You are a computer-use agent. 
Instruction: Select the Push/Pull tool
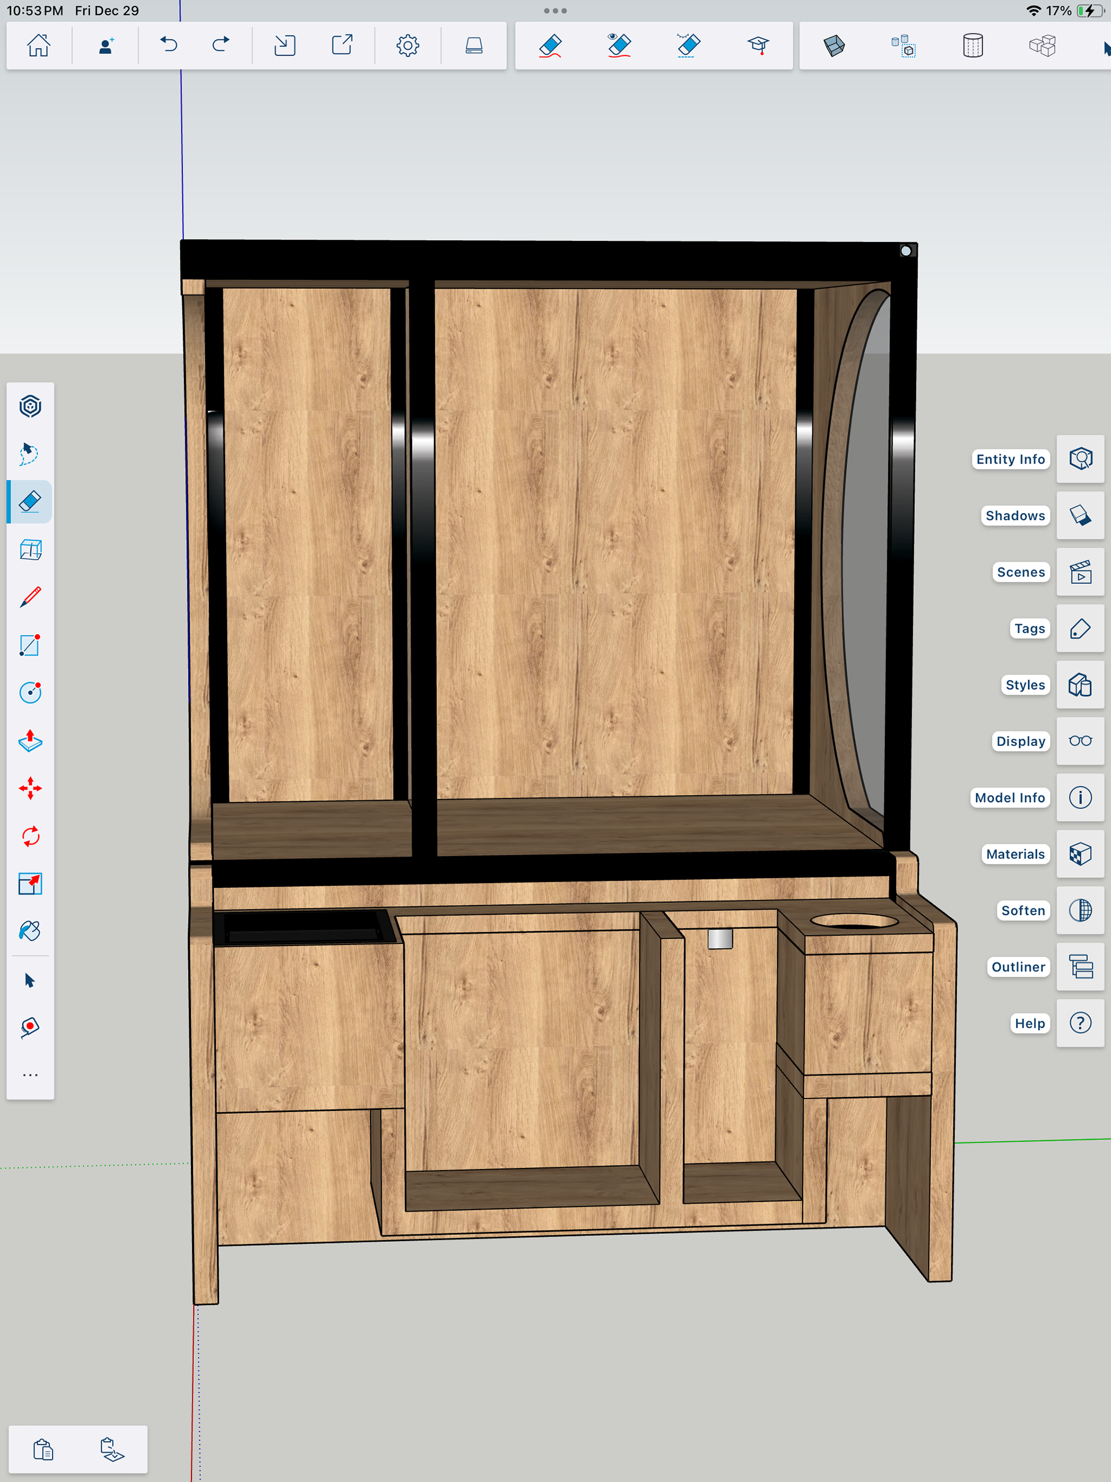30,741
